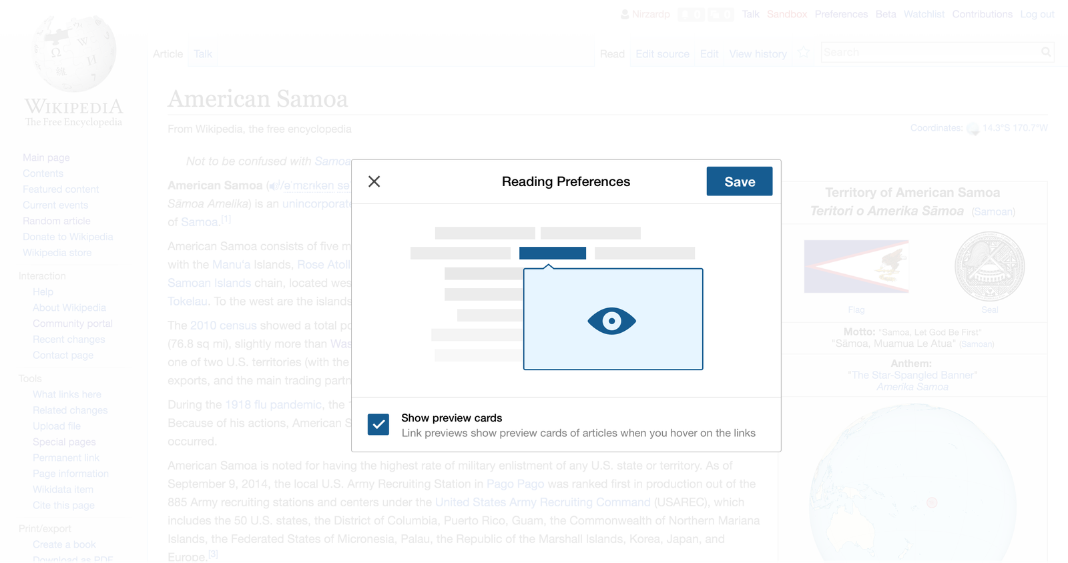This screenshot has height=563, width=1068.
Task: Open Random article in sidebar
Action: [57, 221]
